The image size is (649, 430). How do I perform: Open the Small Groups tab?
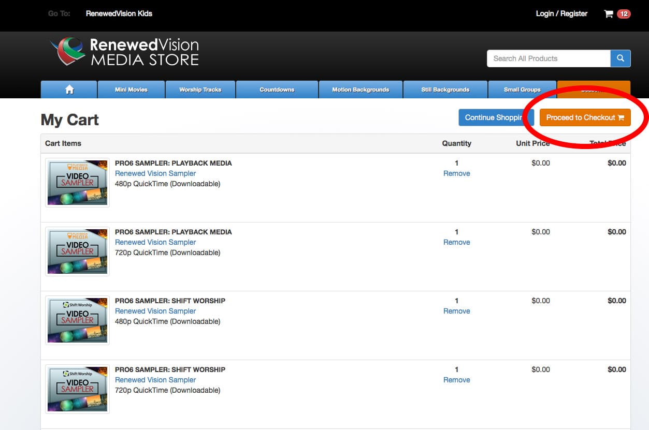(522, 90)
